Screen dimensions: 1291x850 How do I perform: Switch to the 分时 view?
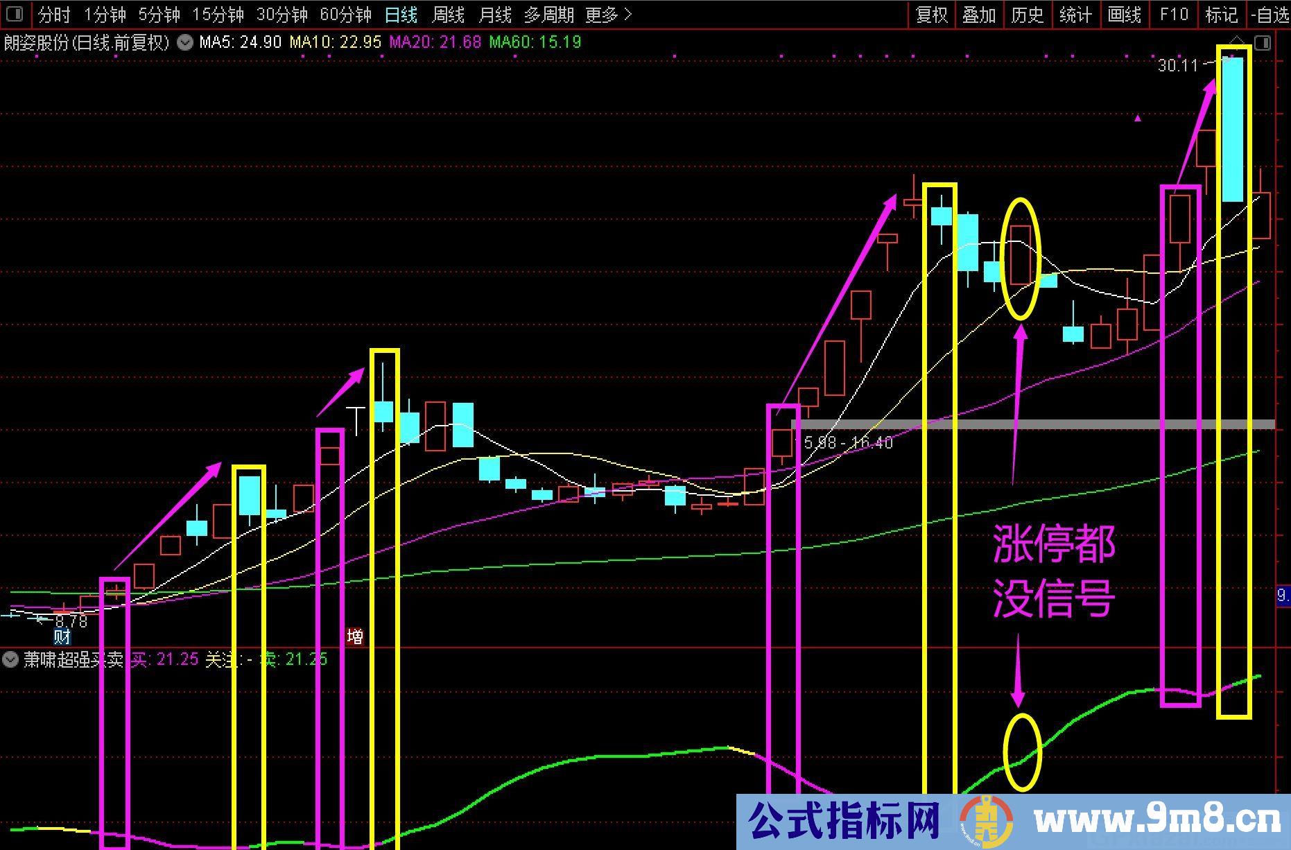coord(54,14)
